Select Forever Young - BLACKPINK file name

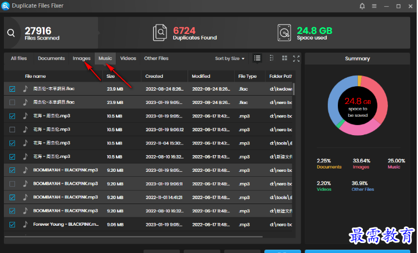point(66,224)
